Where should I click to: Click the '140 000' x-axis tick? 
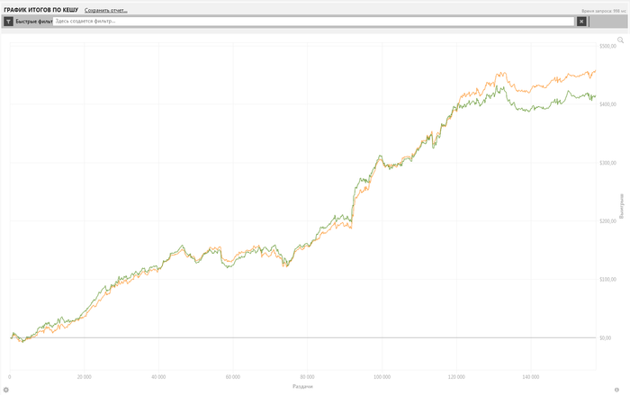click(x=530, y=377)
